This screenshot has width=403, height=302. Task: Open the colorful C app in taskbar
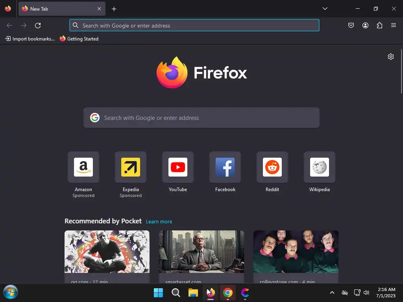click(x=245, y=293)
